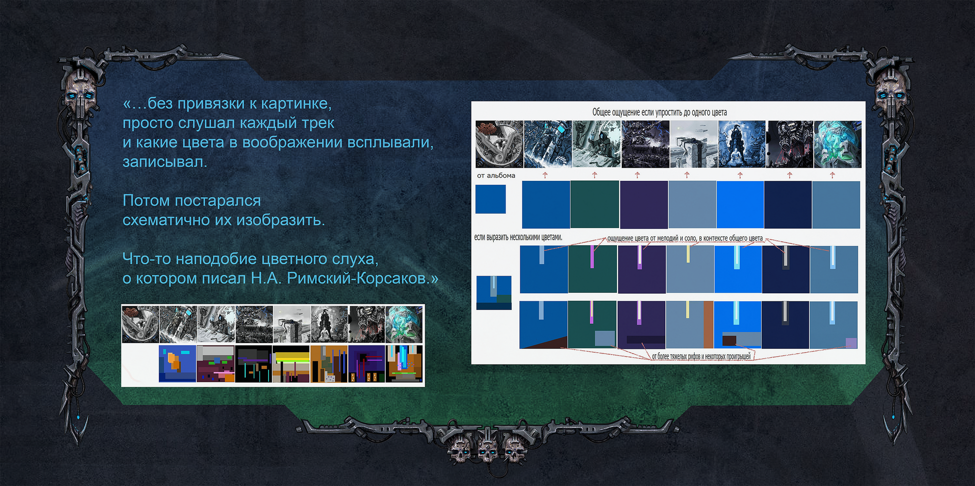Select the plain steel blue swatch in the top row
The image size is (975, 486).
point(836,205)
